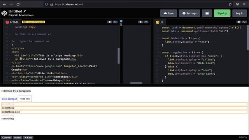The width and height of the screenshot is (249, 140).
Task: Open the Assets panel
Action: pyautogui.click(x=17, y=138)
